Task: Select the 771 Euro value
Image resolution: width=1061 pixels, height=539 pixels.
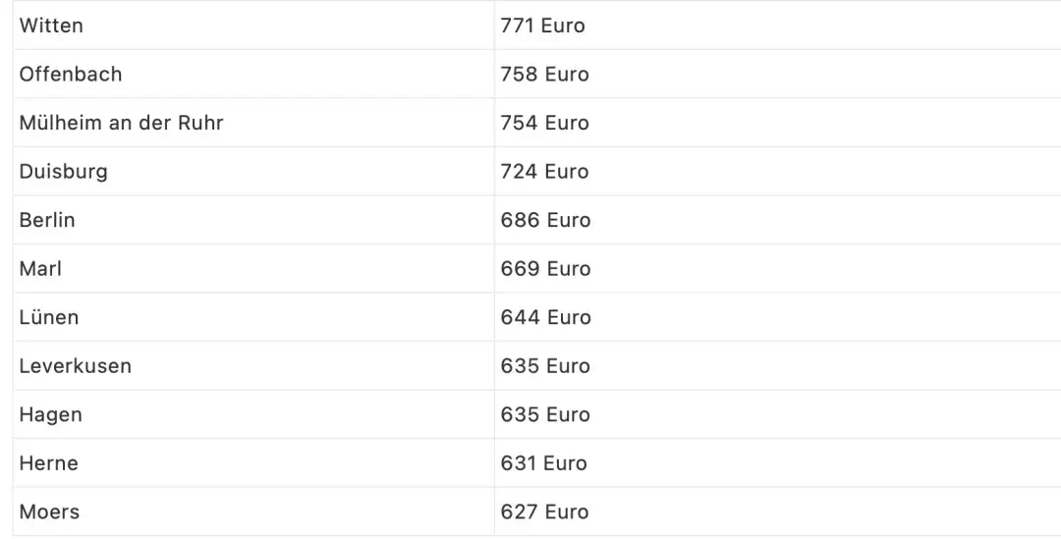Action: [x=542, y=26]
